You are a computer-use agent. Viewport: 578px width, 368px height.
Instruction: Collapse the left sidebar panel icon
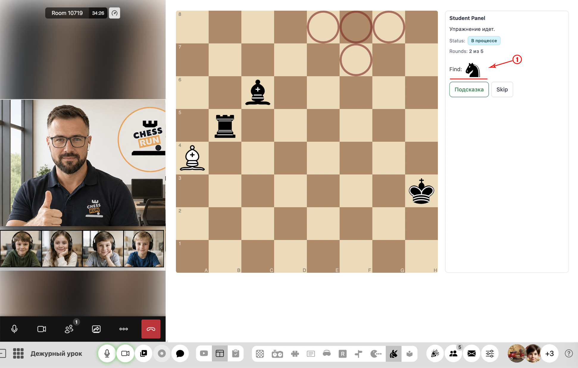[x=3, y=353]
